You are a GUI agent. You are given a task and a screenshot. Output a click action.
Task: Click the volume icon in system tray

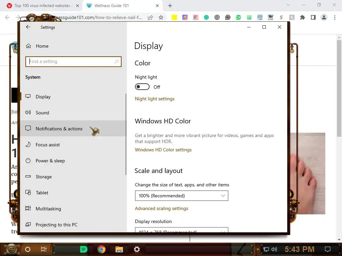click(274, 249)
